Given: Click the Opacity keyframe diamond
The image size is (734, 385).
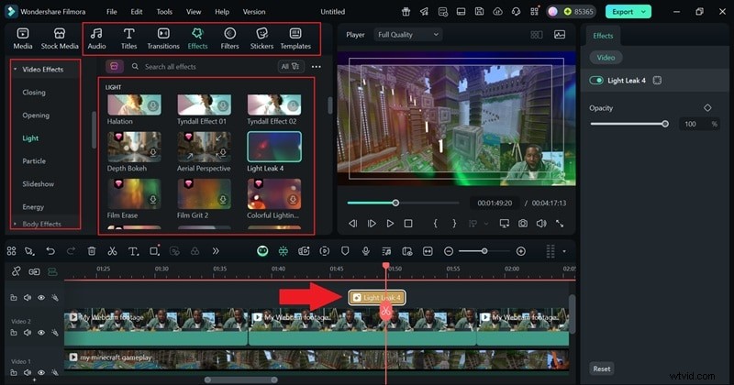Looking at the screenshot, I should coord(707,108).
